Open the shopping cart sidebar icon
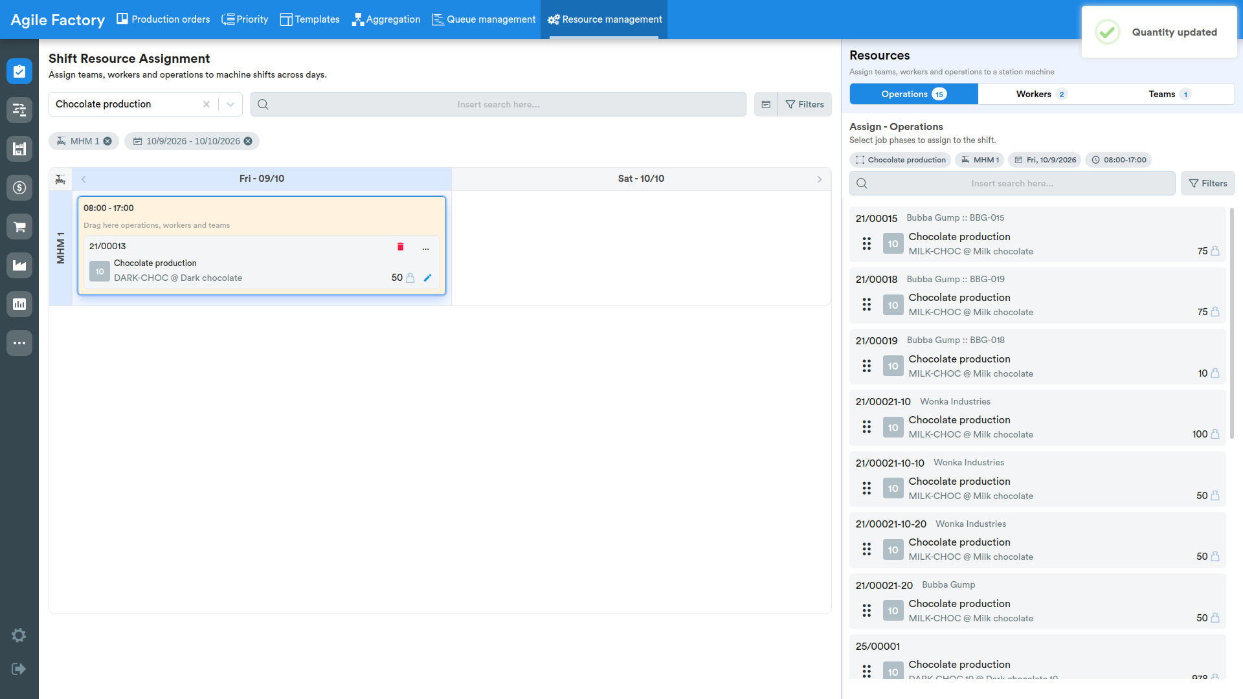This screenshot has width=1243, height=699. [19, 227]
